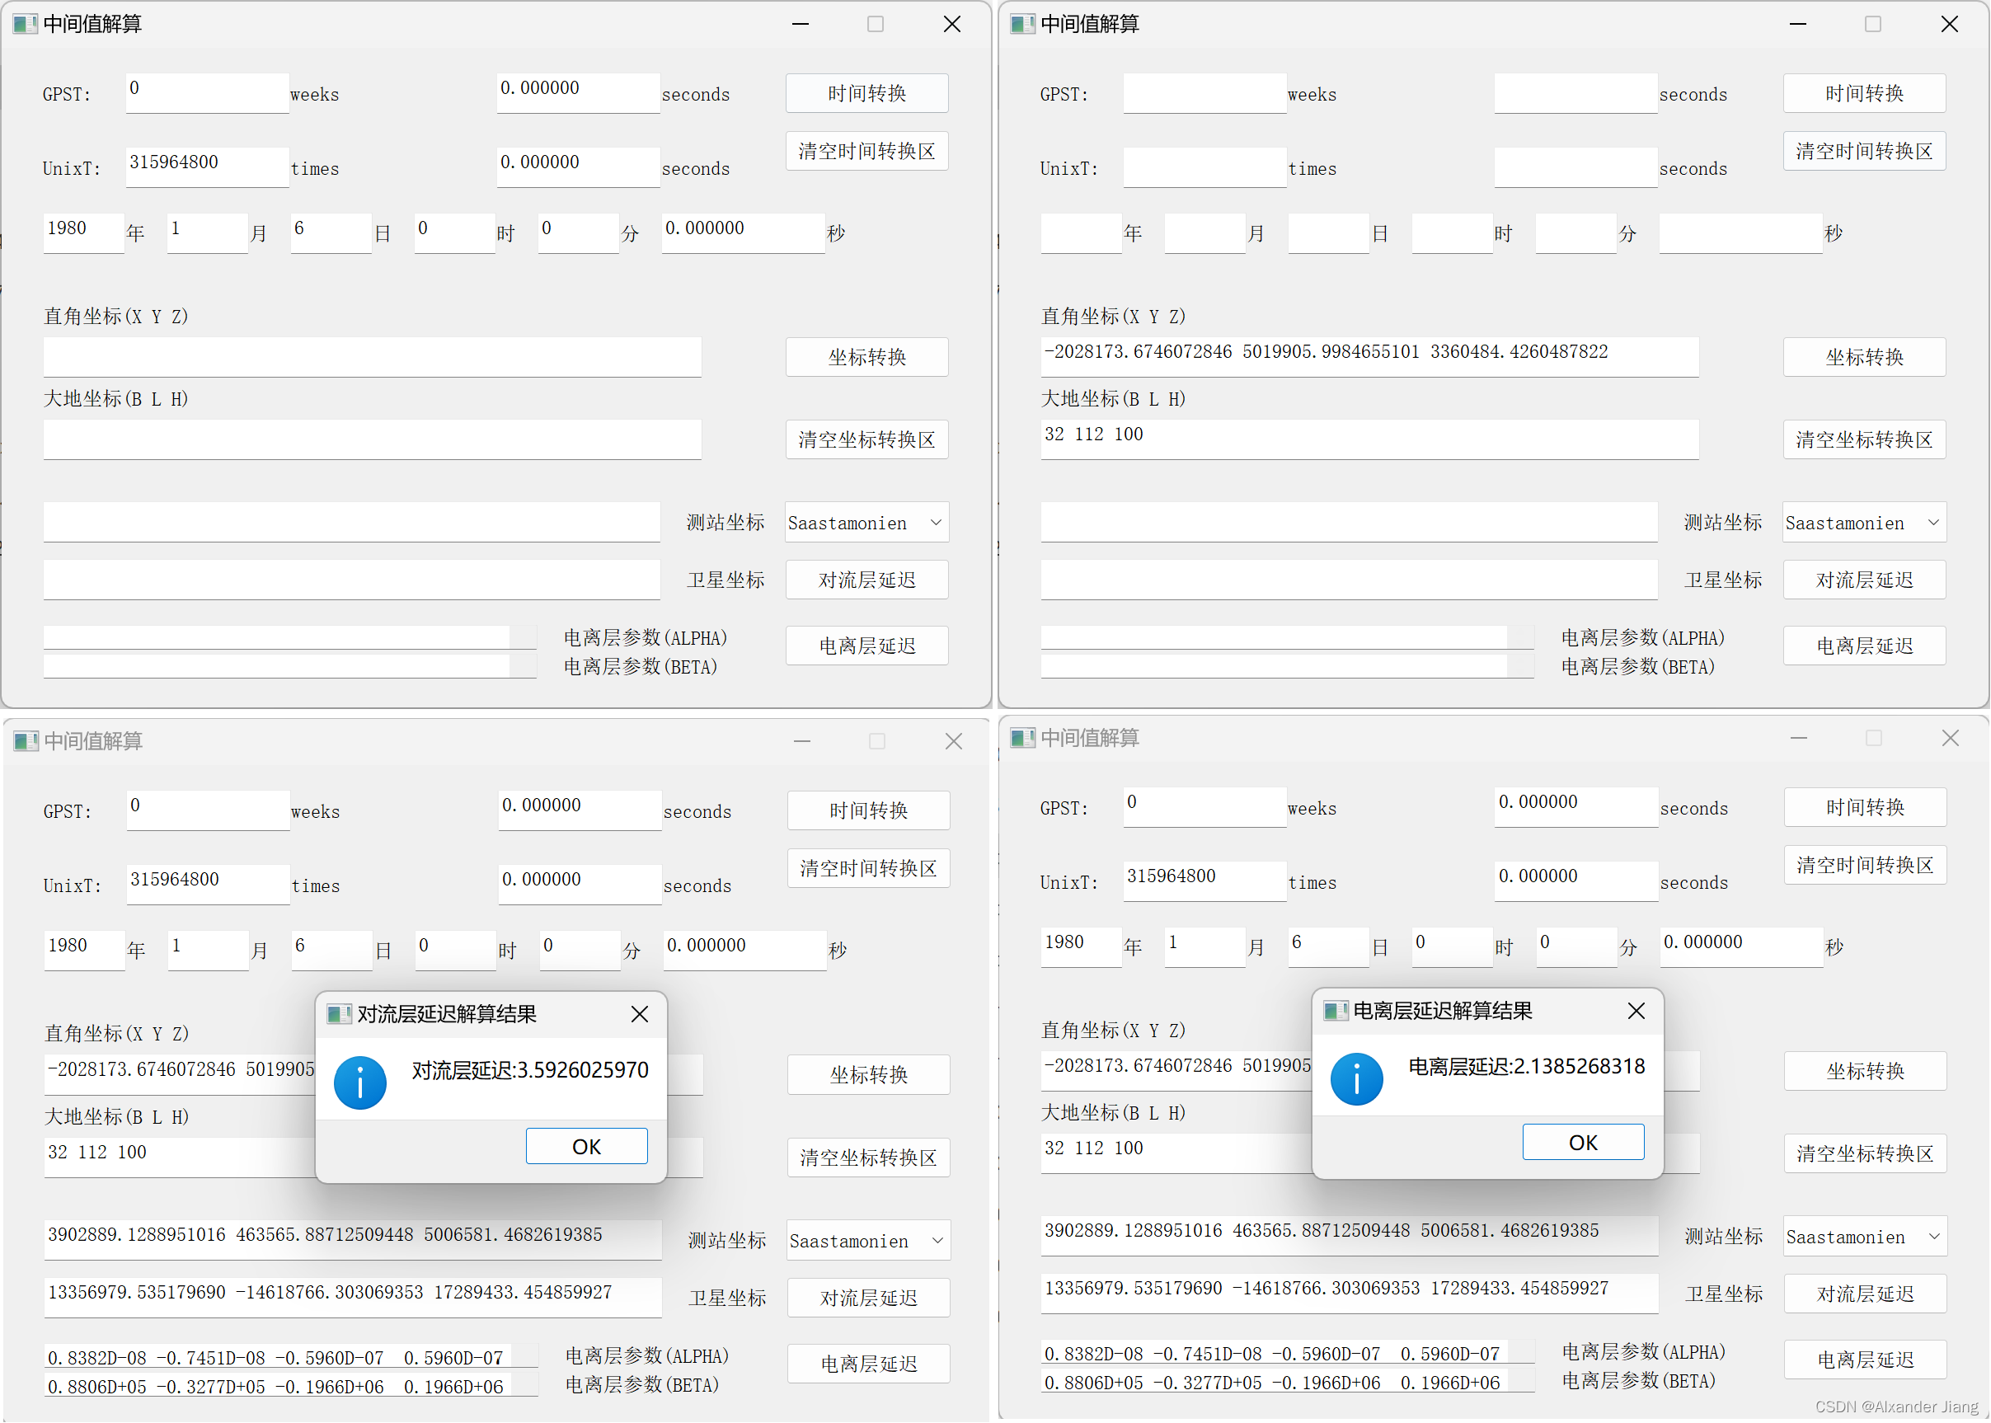Open Saastamonien dropdown in window behind 对流层延迟解算结果 dialog
The width and height of the screenshot is (1991, 1423).
868,1241
